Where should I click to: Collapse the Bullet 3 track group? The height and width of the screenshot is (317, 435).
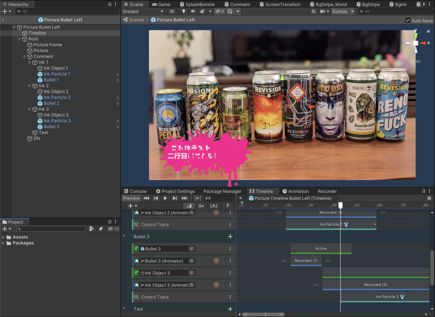click(124, 236)
